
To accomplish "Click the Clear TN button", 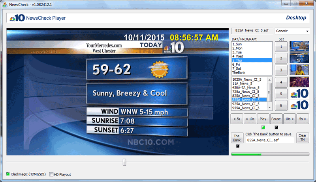I will (x=303, y=138).
